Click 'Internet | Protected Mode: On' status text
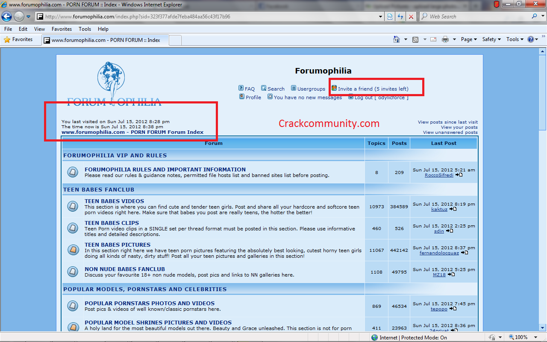The image size is (547, 342). tap(413, 337)
